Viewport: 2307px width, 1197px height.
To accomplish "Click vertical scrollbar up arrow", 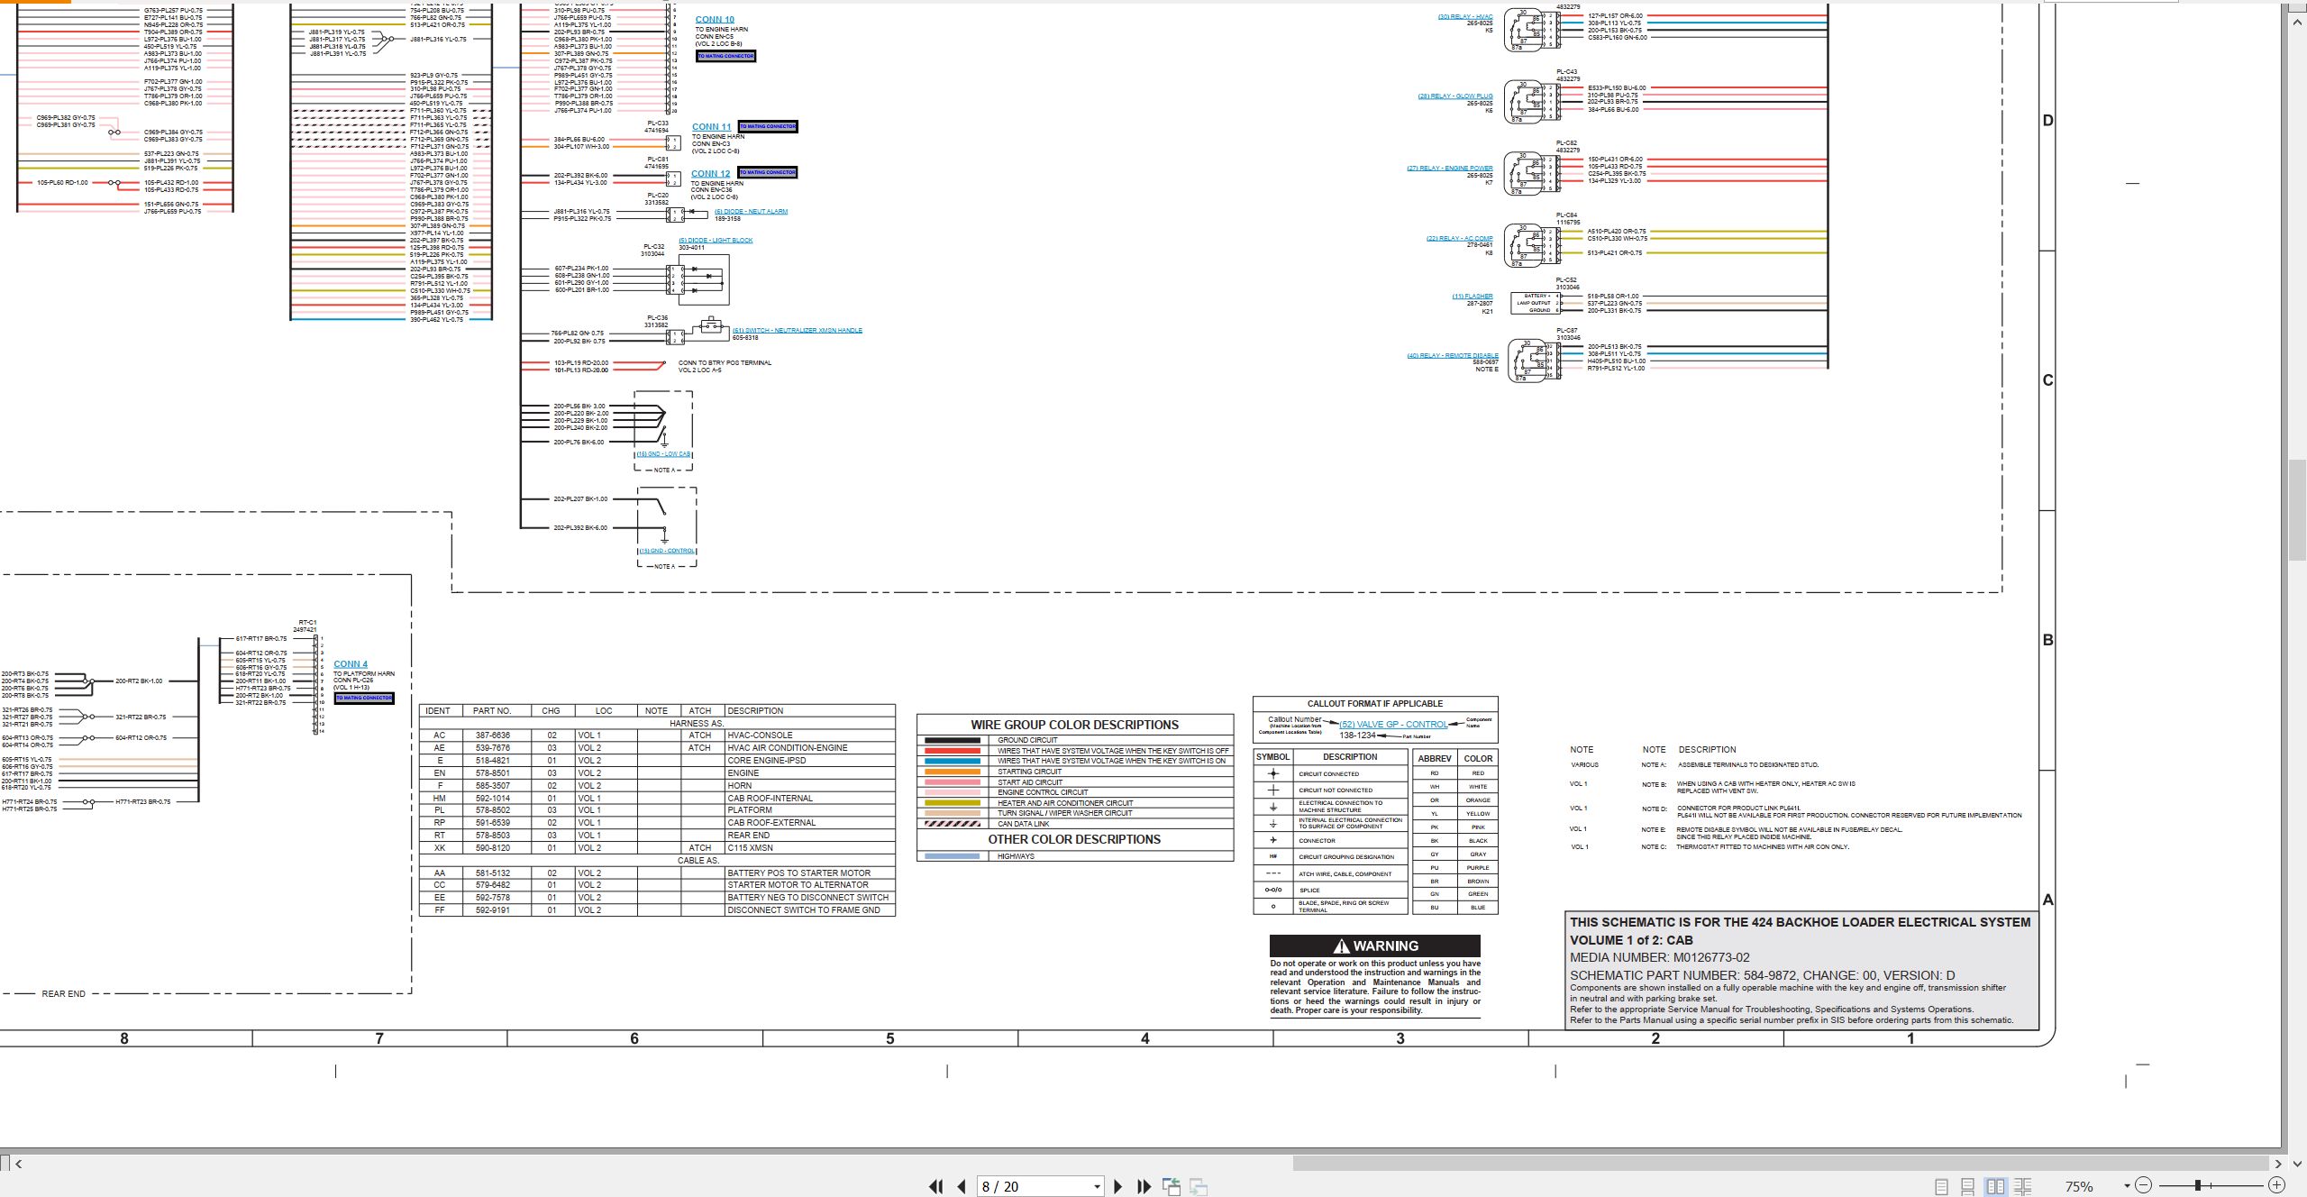I will (x=2297, y=22).
